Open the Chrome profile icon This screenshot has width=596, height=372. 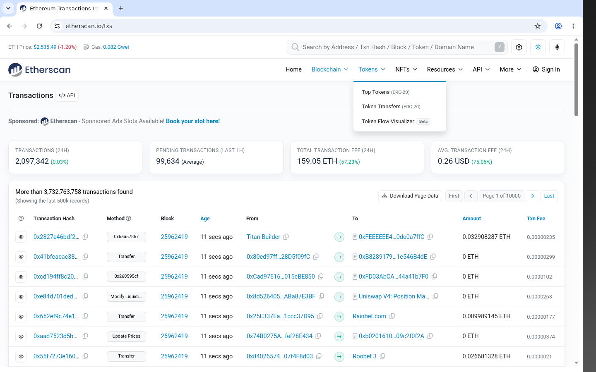pyautogui.click(x=558, y=26)
